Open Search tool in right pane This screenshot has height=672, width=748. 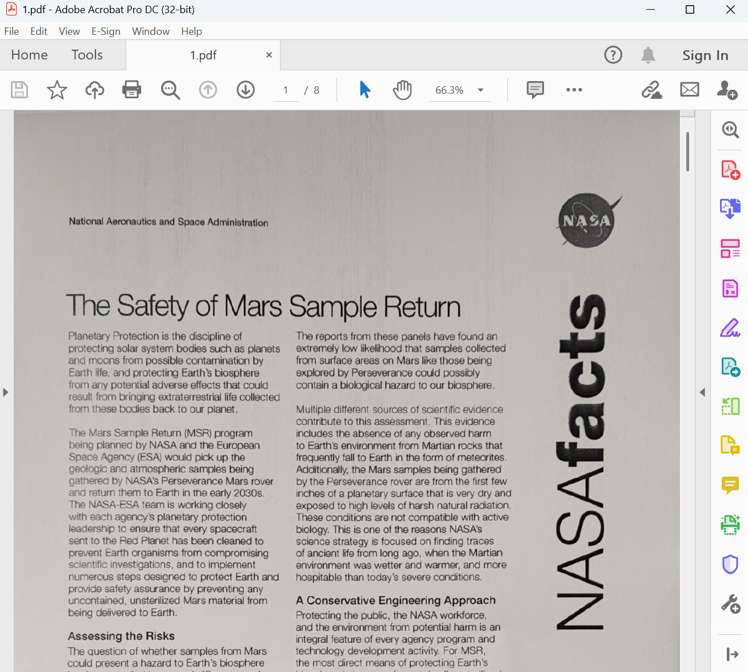coord(730,130)
